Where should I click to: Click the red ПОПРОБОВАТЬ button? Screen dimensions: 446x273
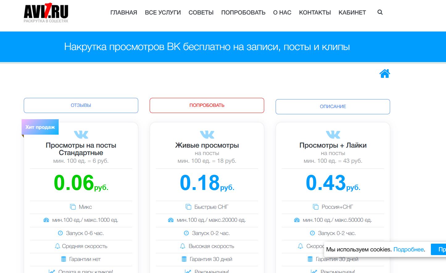tap(206, 105)
